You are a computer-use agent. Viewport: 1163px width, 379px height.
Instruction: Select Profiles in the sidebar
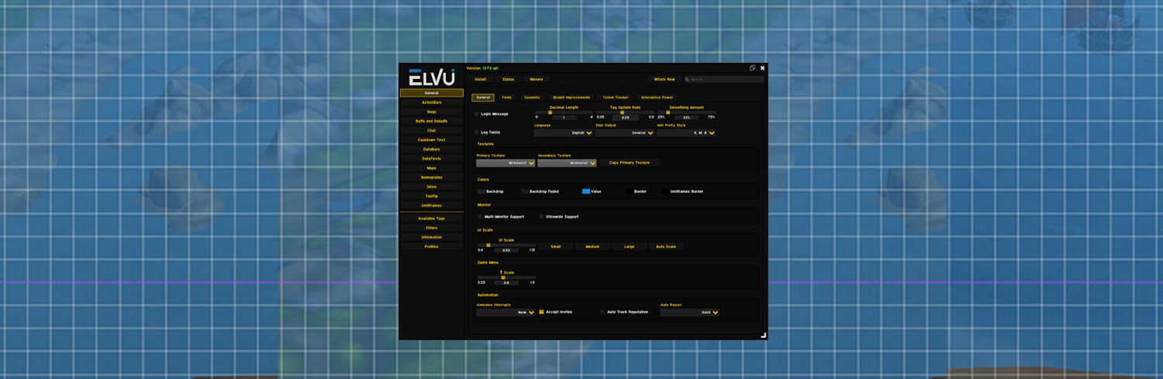(432, 246)
